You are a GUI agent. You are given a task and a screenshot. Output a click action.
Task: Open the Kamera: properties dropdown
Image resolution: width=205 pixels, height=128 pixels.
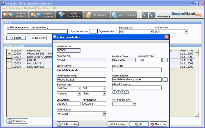pos(79,93)
